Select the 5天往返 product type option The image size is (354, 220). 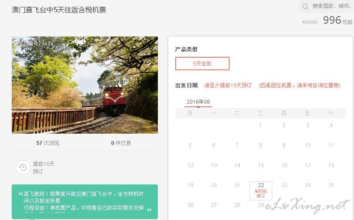click(x=202, y=63)
